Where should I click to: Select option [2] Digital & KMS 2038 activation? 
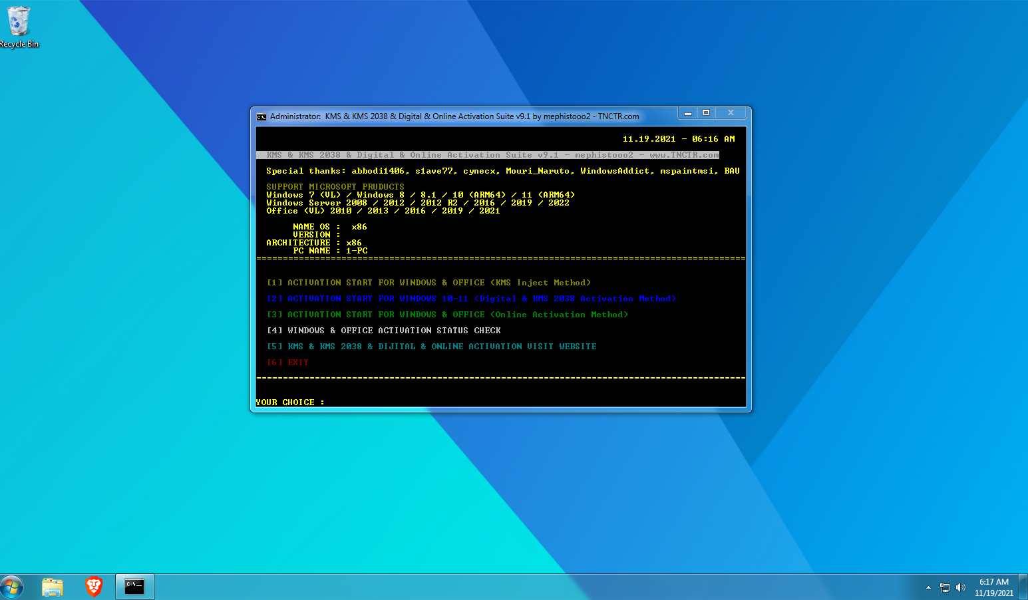(471, 299)
